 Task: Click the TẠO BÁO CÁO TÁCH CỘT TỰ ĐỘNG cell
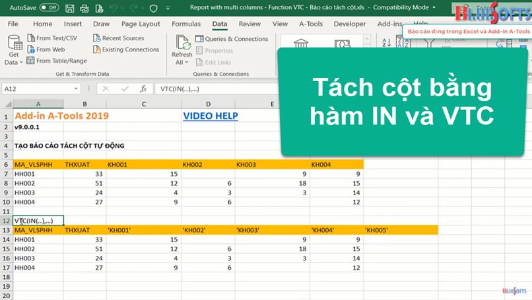click(x=69, y=146)
